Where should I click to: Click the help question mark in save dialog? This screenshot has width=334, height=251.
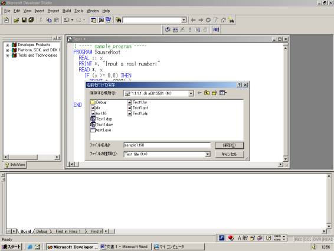coord(240,85)
